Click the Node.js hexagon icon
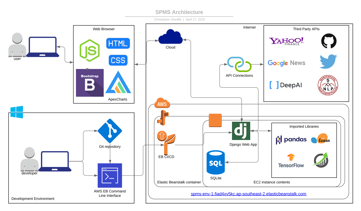The width and height of the screenshot is (361, 211). pyautogui.click(x=89, y=51)
